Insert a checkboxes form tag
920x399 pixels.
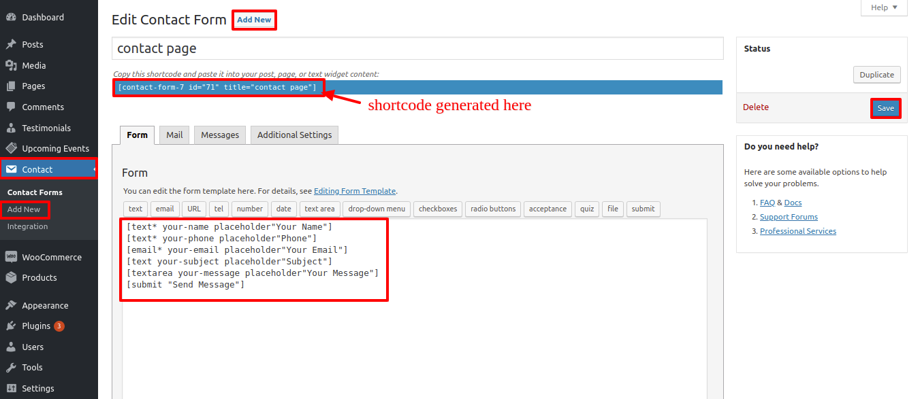[x=438, y=209]
